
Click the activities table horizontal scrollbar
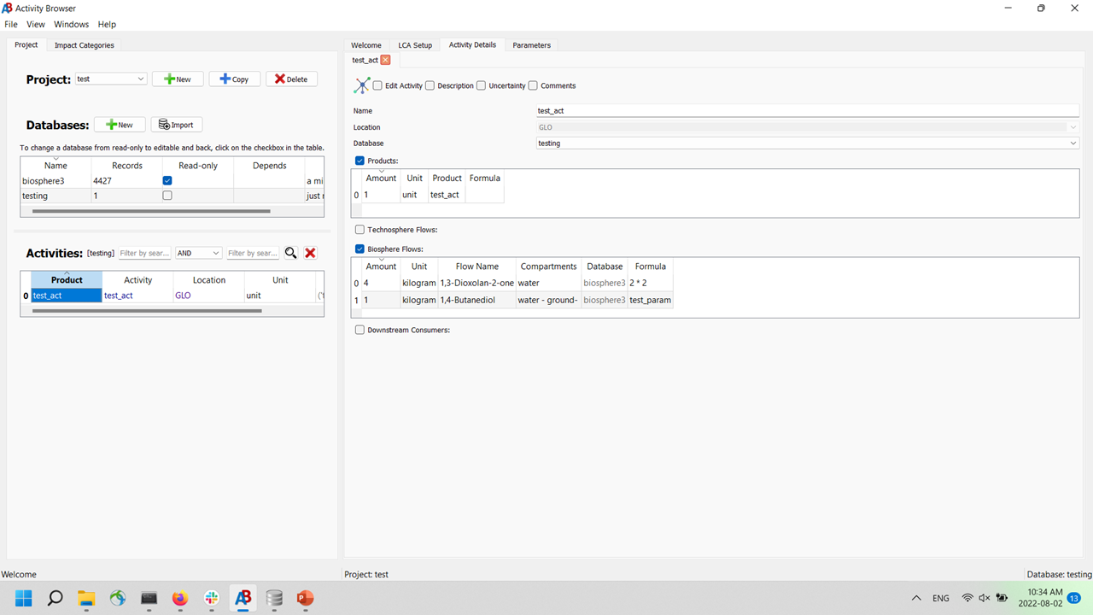[147, 311]
